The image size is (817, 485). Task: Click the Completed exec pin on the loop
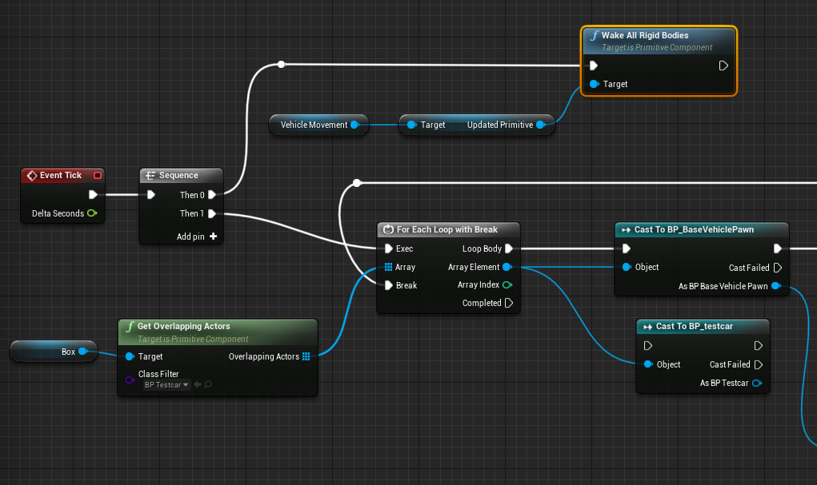click(511, 303)
